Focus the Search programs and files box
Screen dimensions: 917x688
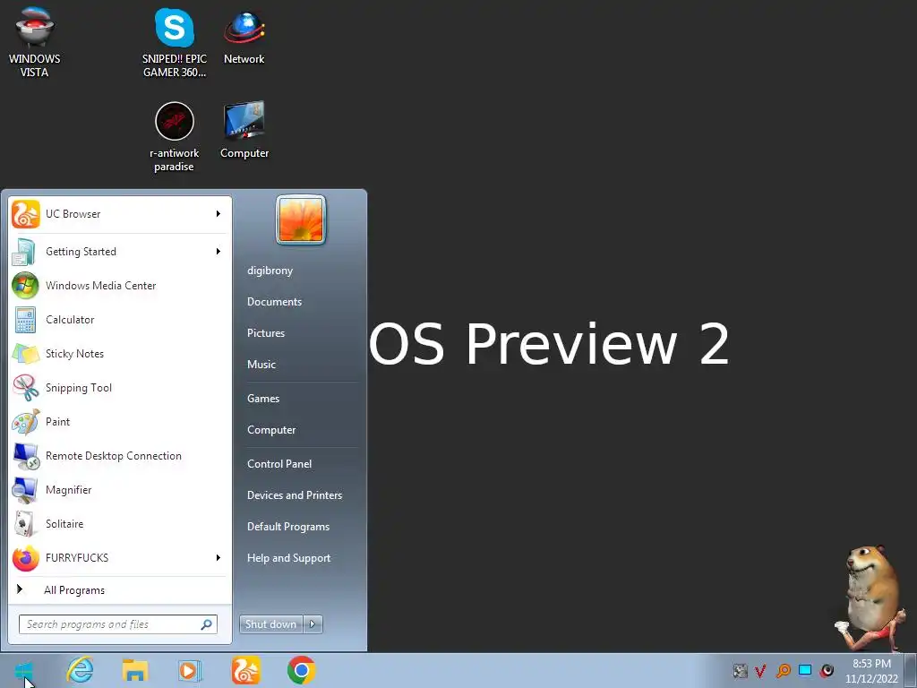pos(117,624)
